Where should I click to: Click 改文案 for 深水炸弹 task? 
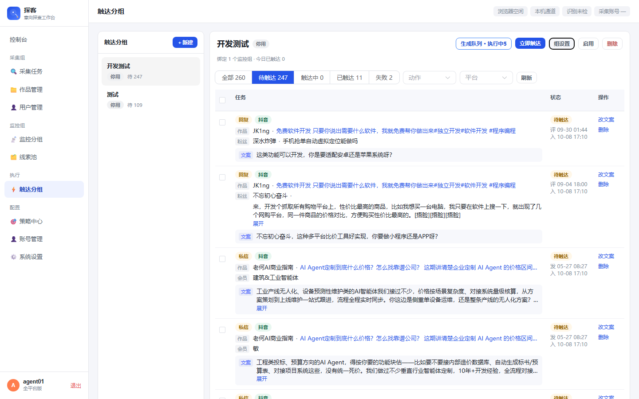click(x=606, y=120)
